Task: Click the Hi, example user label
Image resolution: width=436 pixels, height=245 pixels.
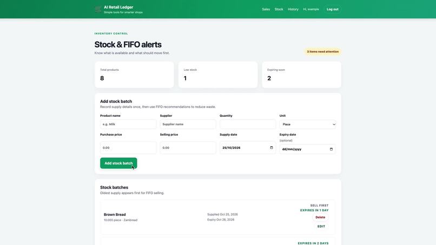Action: point(311,9)
